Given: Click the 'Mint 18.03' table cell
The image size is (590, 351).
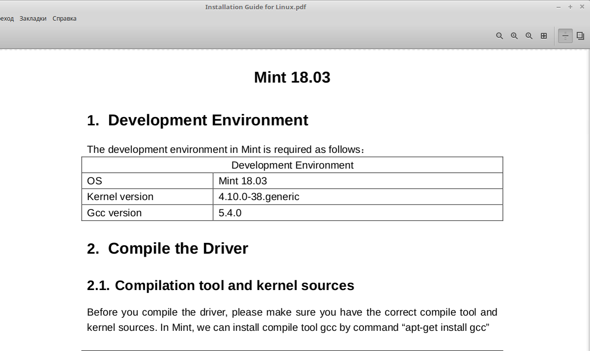Looking at the screenshot, I should pos(358,181).
